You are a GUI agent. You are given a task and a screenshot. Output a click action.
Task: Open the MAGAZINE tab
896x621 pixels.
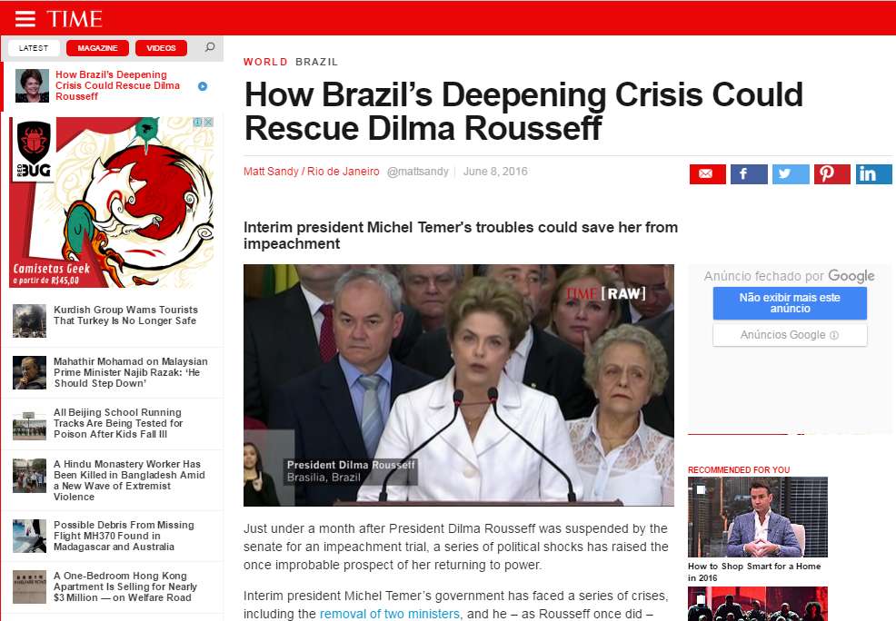pyautogui.click(x=98, y=48)
